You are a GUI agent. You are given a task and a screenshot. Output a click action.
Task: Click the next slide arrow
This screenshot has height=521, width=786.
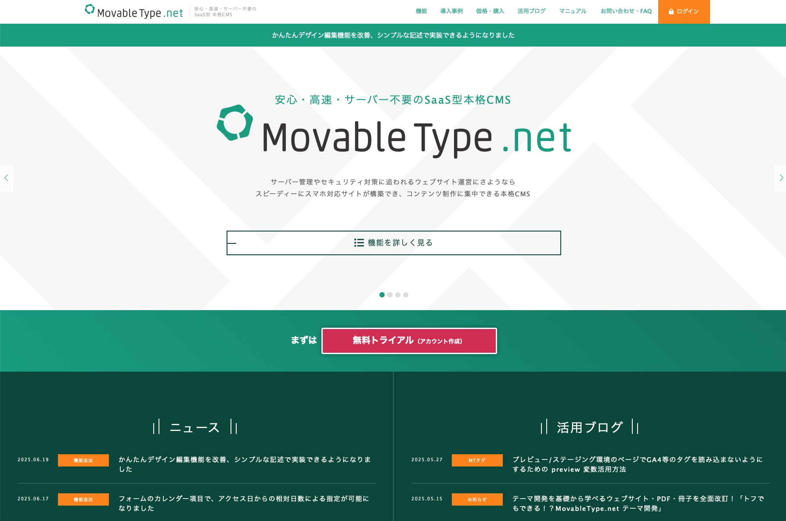(x=780, y=178)
